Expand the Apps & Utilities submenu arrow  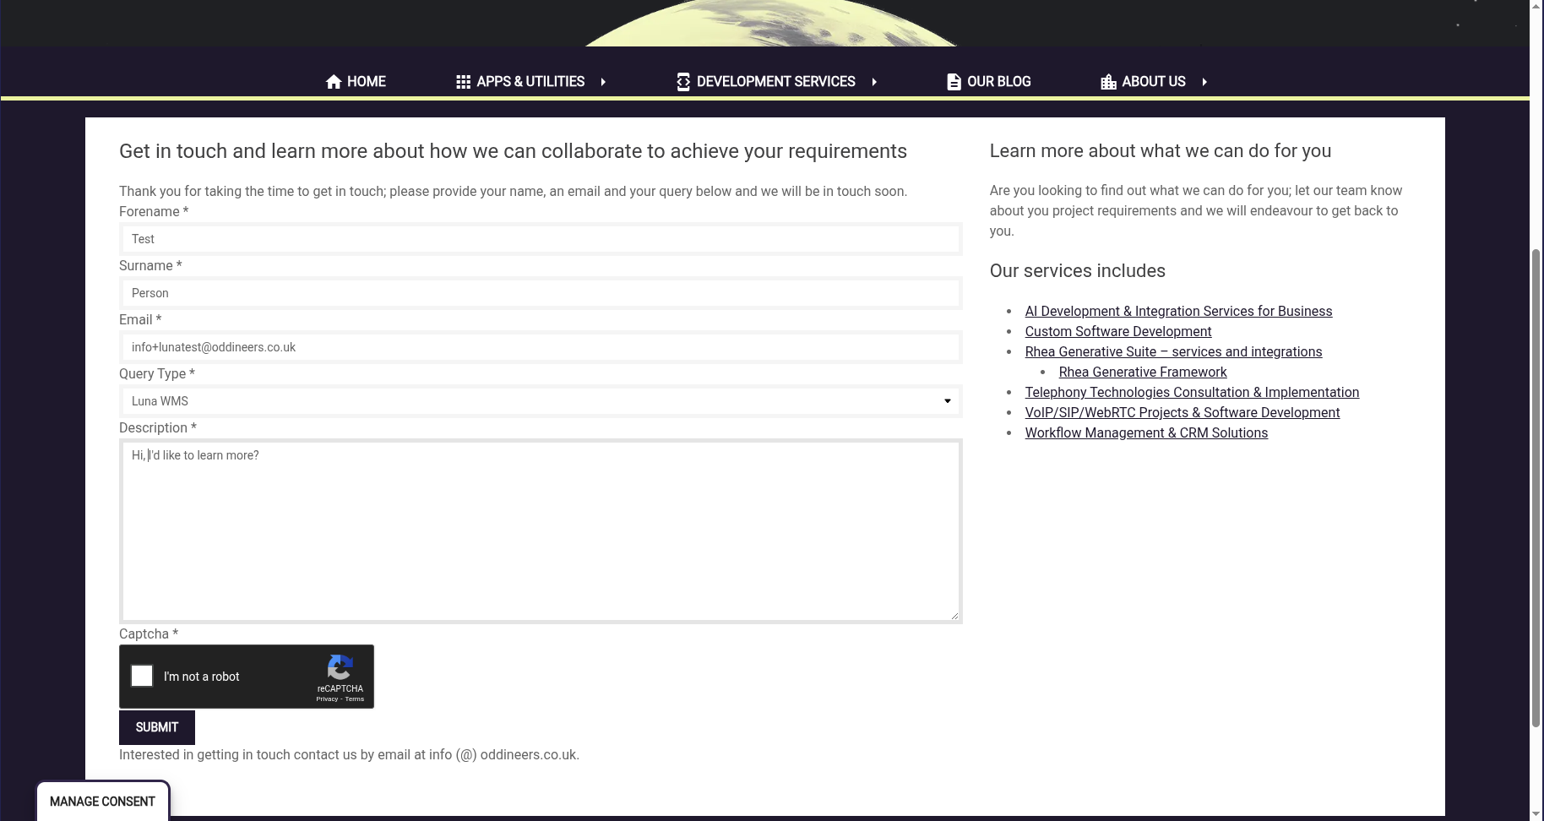click(x=603, y=82)
